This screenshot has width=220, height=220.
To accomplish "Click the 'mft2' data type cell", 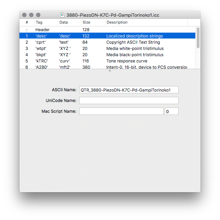I will [65, 67].
